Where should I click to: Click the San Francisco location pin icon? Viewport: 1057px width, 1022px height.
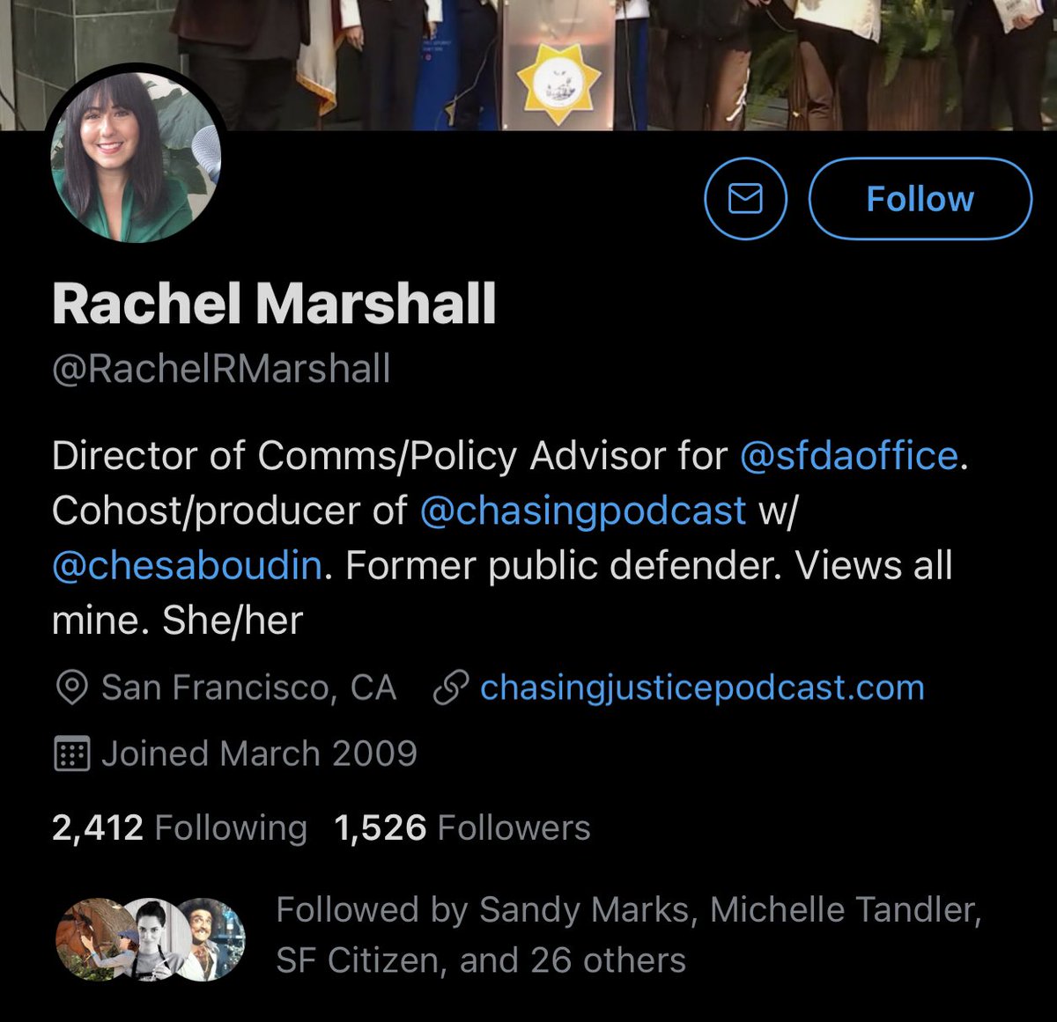(x=71, y=688)
